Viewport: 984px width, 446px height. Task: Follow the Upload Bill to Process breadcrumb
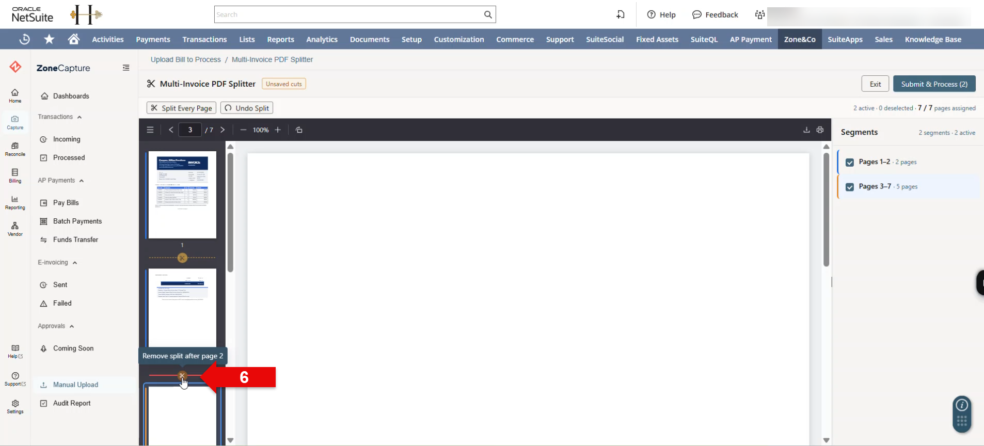click(185, 59)
